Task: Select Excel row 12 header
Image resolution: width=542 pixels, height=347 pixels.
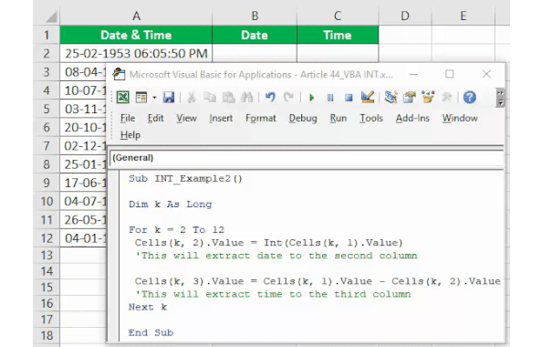Action: click(x=47, y=238)
